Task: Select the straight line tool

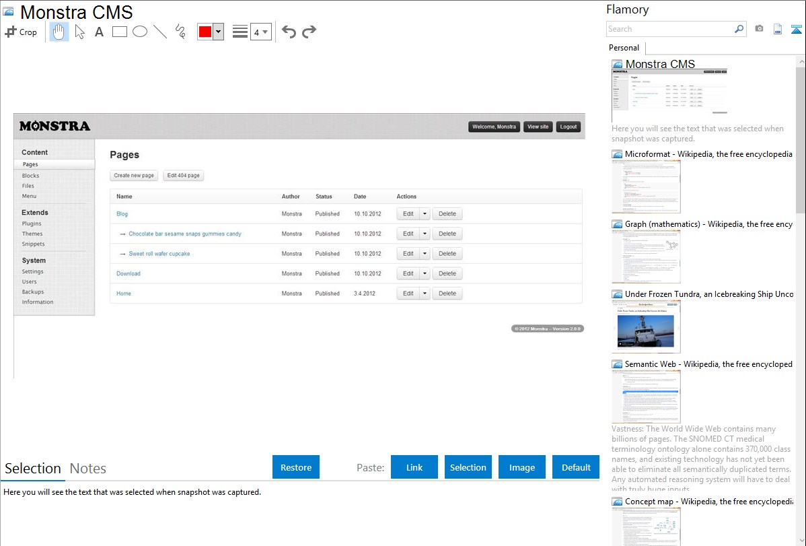Action: coord(160,32)
